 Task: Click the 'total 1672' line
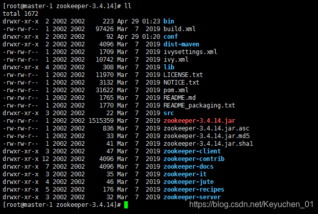coord(20,14)
